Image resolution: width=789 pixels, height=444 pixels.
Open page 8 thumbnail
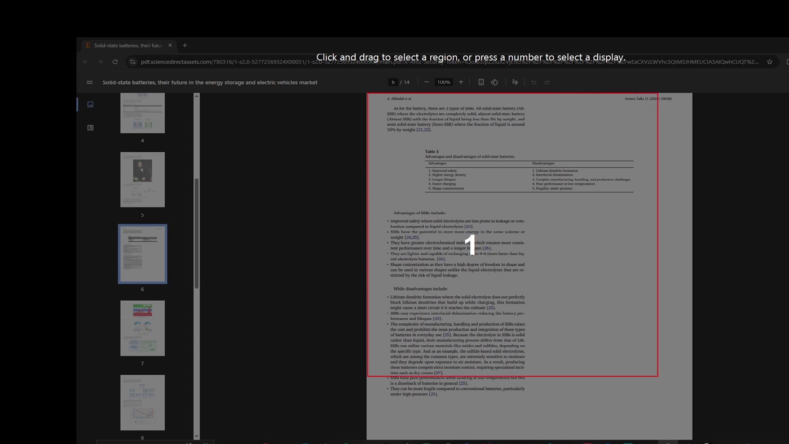142,403
